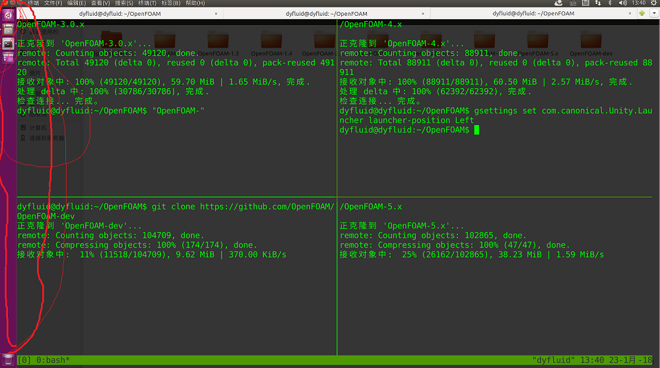Open the 文件(F) menu

tap(53, 3)
